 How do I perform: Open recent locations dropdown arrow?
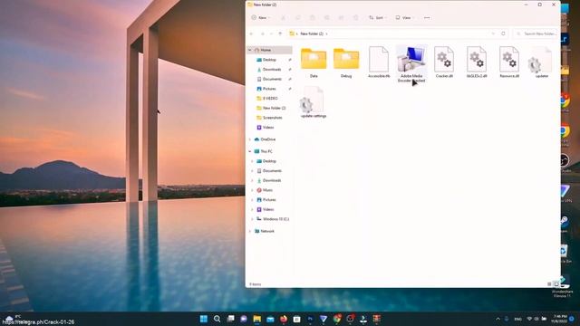[x=272, y=34]
